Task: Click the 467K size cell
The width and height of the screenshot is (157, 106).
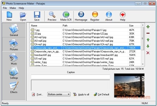Action: coord(132,30)
